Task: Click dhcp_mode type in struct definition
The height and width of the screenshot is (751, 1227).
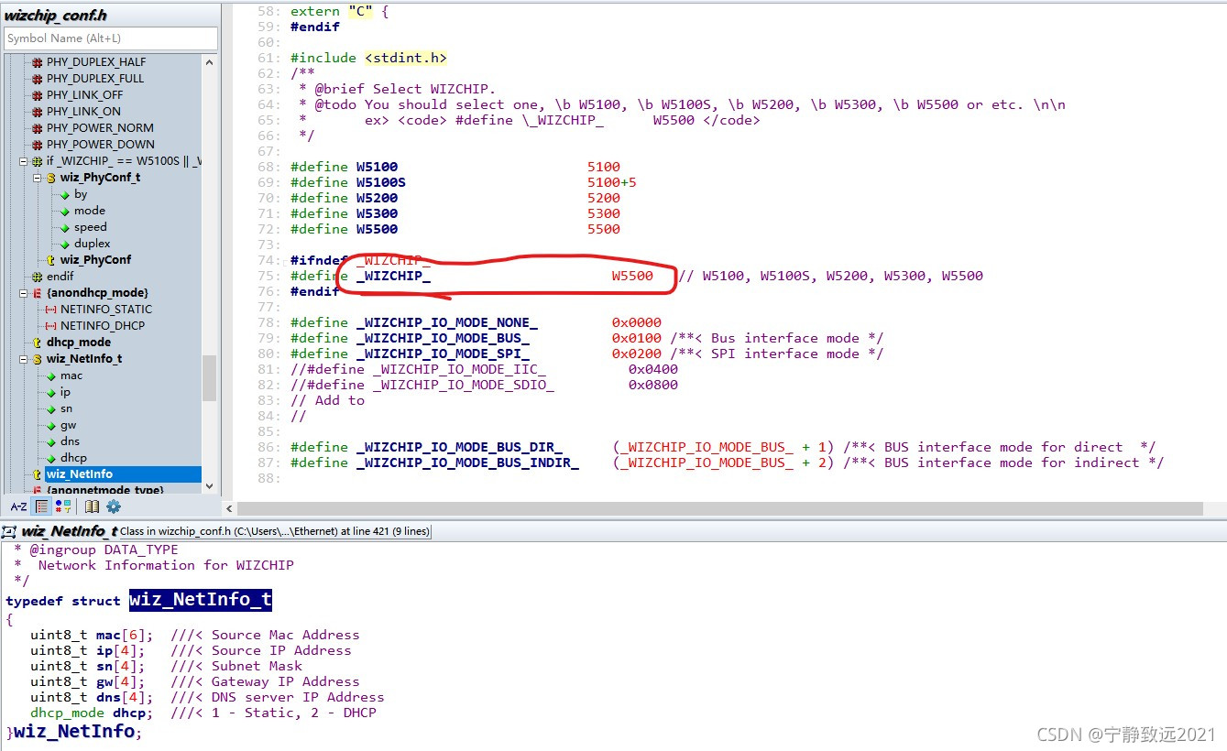Action: tap(67, 713)
